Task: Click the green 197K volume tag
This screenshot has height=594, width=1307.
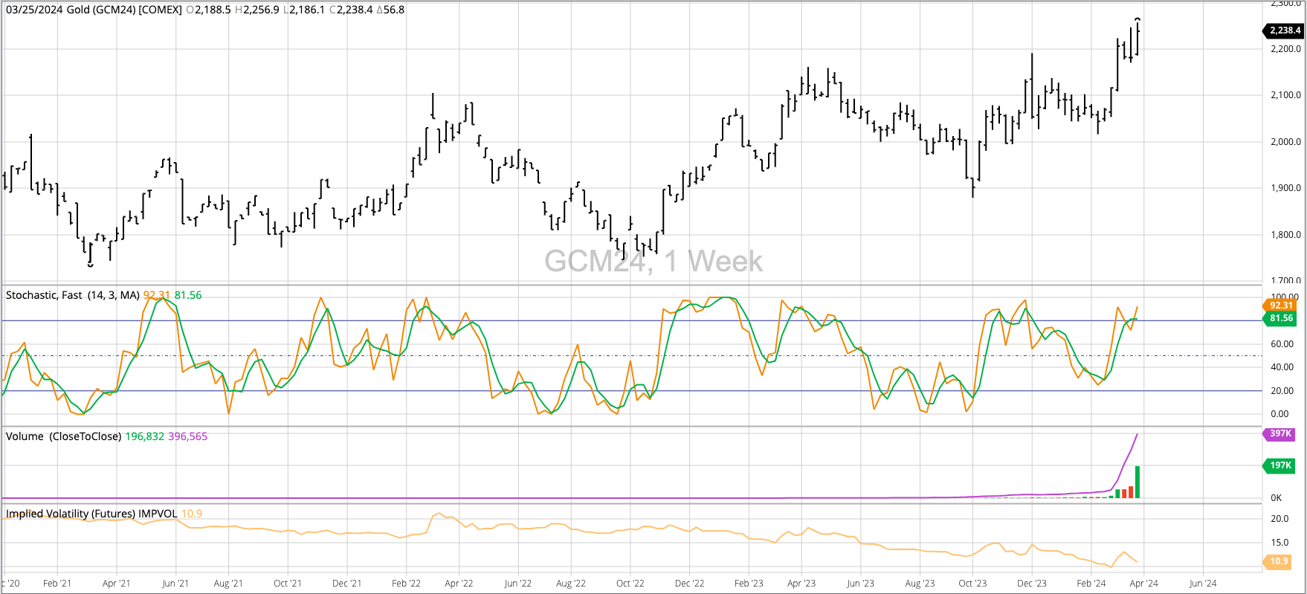Action: pos(1279,465)
